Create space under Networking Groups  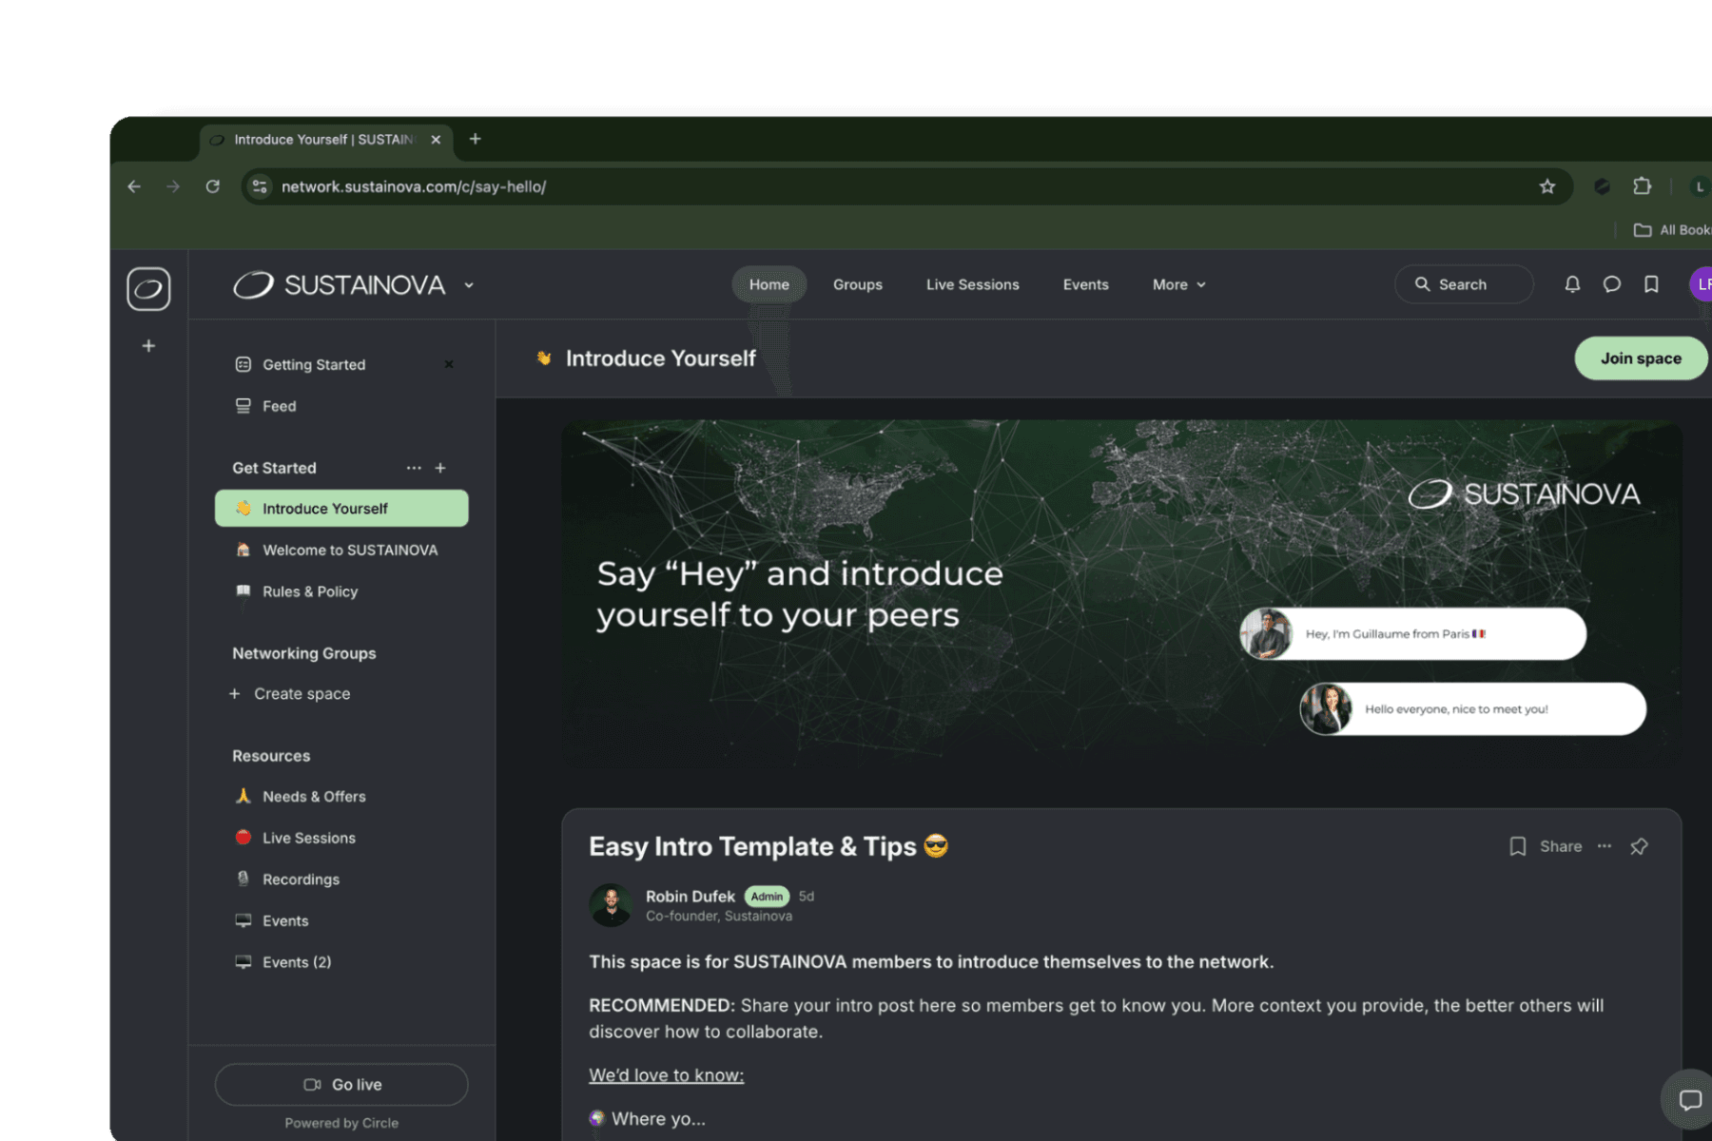point(290,694)
